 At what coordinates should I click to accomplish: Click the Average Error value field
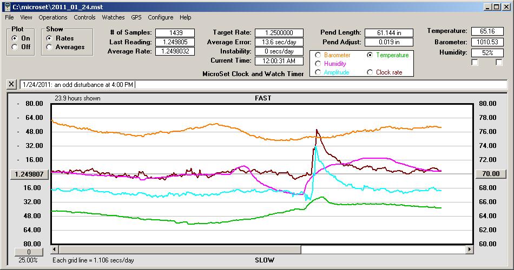coord(279,42)
